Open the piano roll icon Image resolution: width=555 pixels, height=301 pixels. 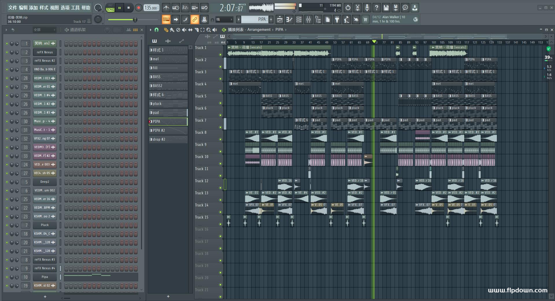tap(289, 20)
